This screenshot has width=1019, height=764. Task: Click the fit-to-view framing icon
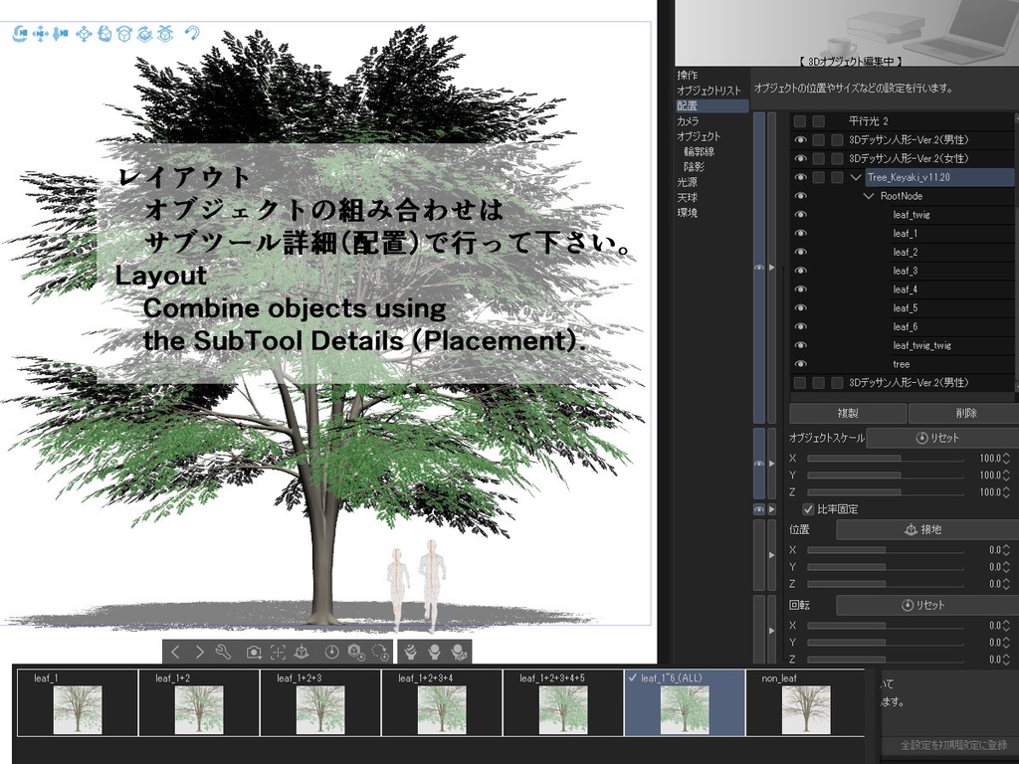277,653
